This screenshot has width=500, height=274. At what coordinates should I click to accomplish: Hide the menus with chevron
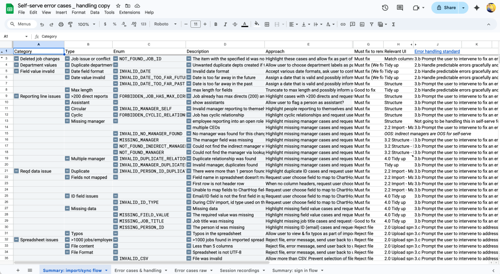click(x=488, y=24)
